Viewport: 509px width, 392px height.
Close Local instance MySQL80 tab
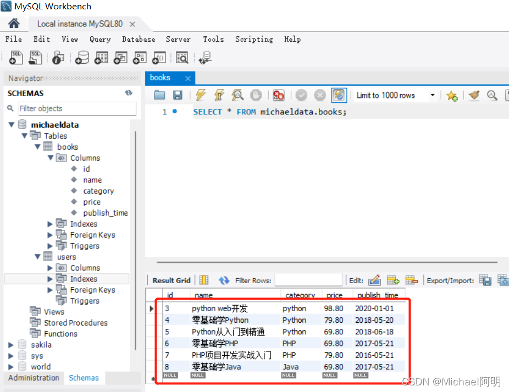[132, 24]
